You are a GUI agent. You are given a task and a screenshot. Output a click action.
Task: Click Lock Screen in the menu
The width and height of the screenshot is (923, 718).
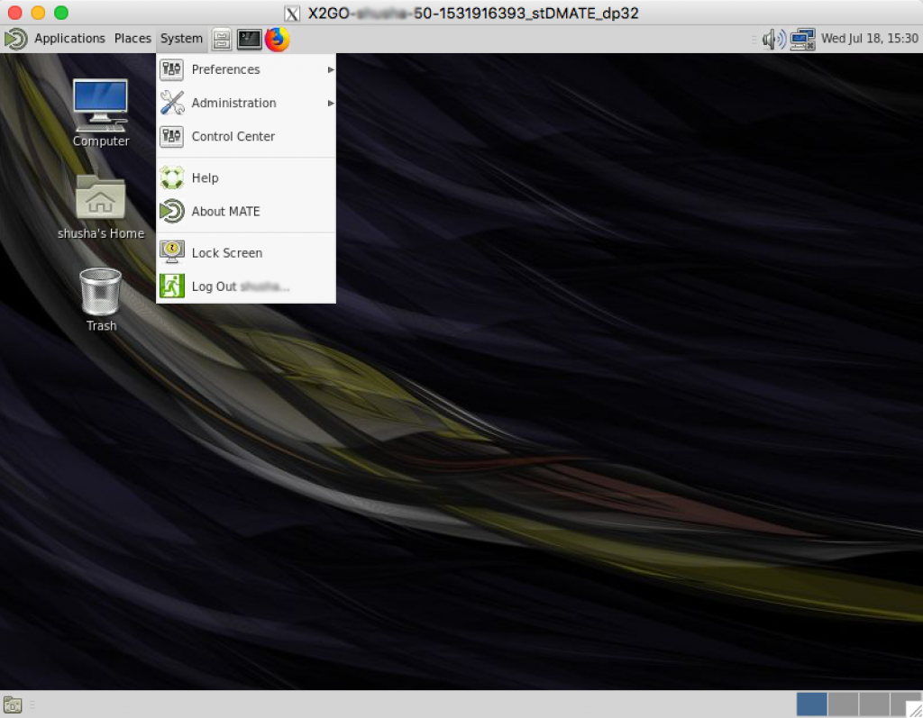point(226,253)
